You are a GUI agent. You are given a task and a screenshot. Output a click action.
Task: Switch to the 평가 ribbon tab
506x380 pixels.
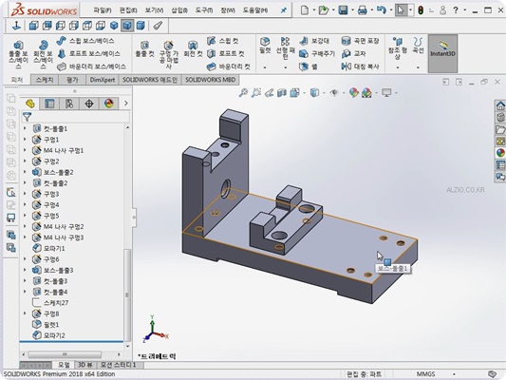pos(72,80)
